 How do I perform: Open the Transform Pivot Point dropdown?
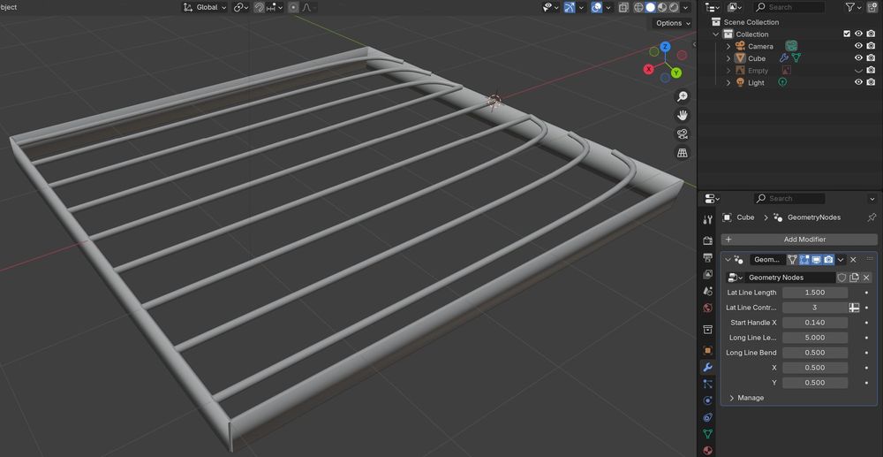[x=242, y=7]
